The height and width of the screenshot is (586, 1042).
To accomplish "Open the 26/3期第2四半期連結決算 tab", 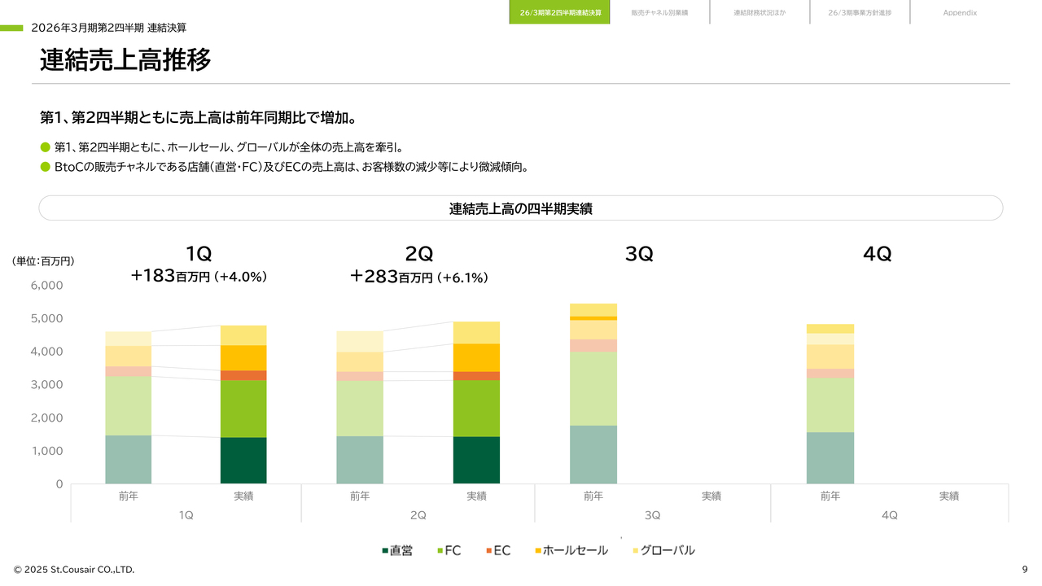I will pos(560,12).
